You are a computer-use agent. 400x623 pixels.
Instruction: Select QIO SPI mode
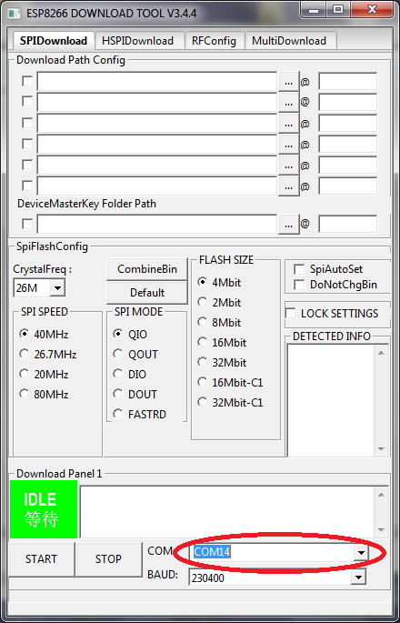118,334
